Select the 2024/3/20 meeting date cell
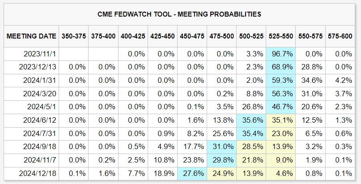 click(39, 94)
